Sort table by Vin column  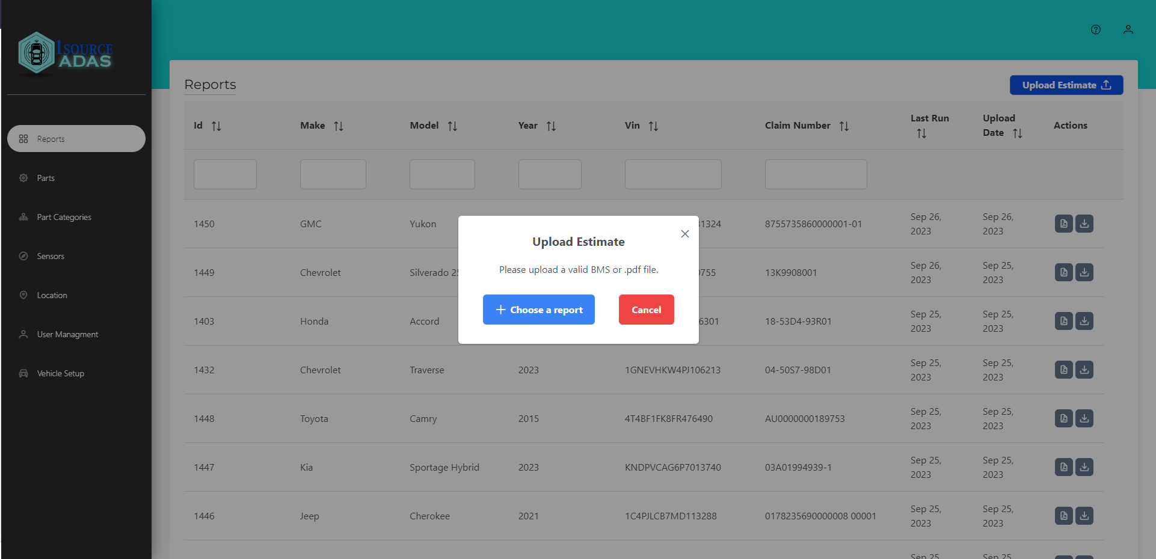(x=653, y=126)
